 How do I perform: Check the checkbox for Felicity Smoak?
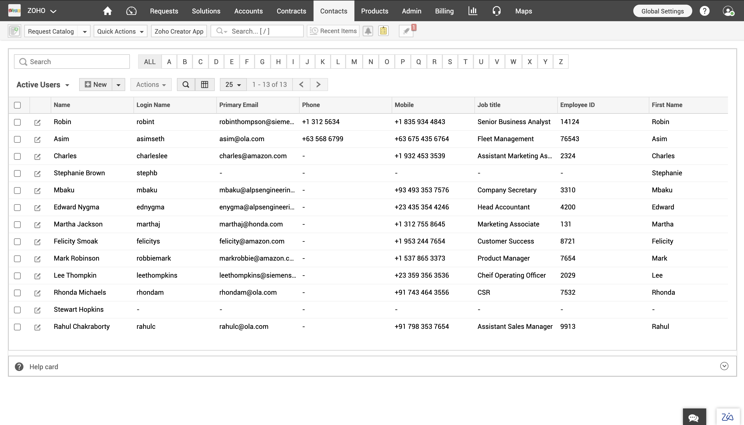17,241
